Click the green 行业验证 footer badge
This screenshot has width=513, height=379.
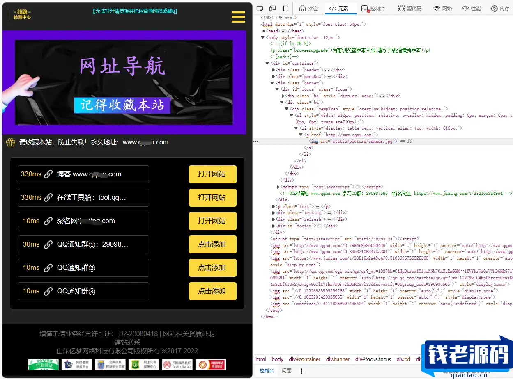[43, 365]
